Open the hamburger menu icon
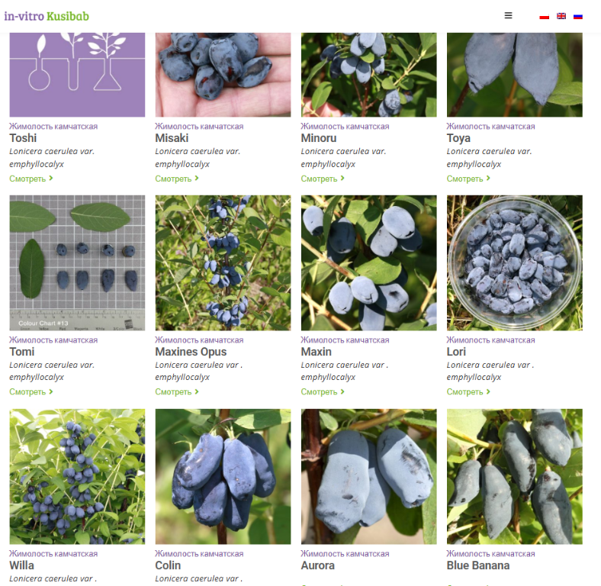This screenshot has height=586, width=601. pos(508,15)
